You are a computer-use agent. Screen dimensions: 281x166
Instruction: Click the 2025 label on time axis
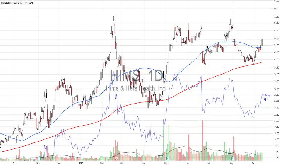(81, 163)
